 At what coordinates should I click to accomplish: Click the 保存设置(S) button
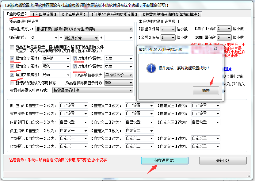[164, 160]
